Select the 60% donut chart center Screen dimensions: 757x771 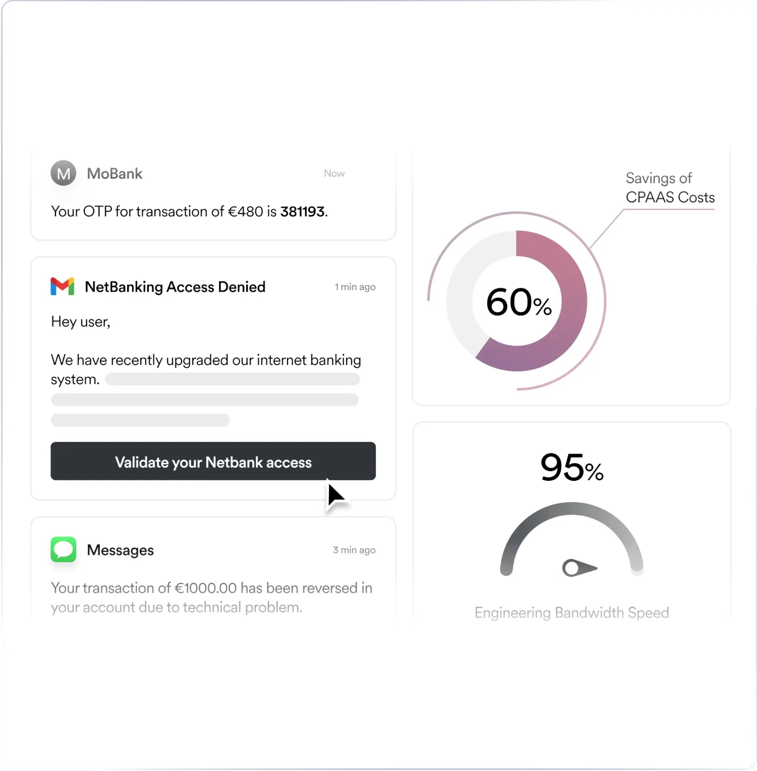(x=518, y=302)
